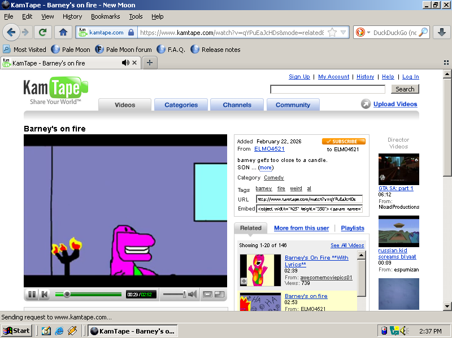Image resolution: width=452 pixels, height=338 pixels.
Task: Click the barney tag
Action: coord(263,188)
